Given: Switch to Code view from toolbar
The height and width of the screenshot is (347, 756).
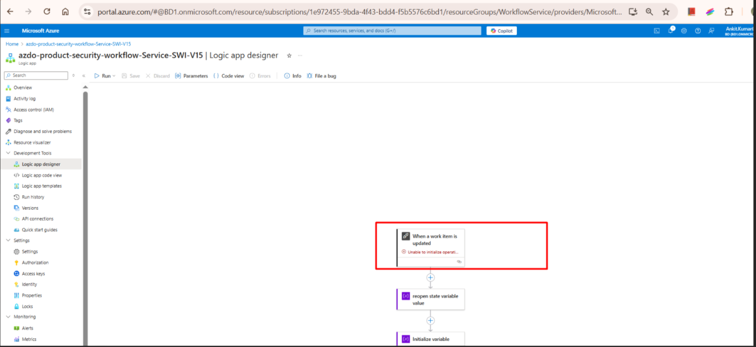Looking at the screenshot, I should [x=229, y=76].
